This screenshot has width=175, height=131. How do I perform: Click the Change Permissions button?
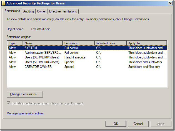tap(25, 94)
